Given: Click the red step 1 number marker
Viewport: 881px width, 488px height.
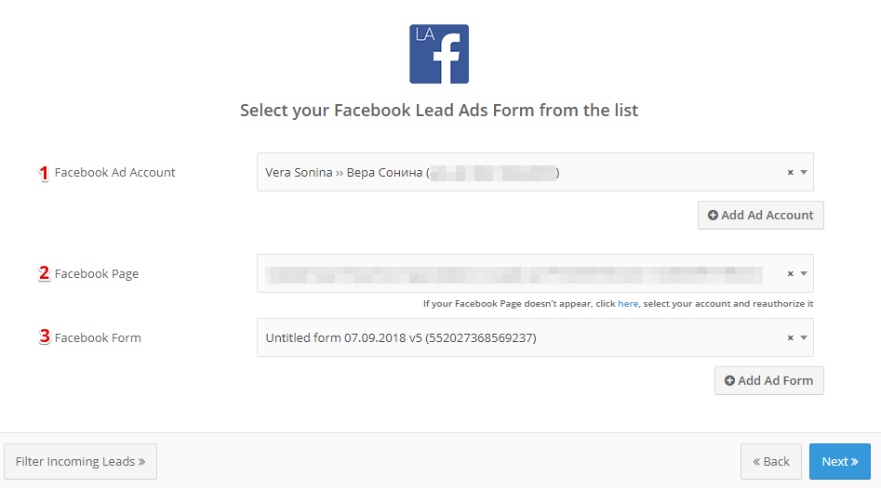Looking at the screenshot, I should pos(44,174).
